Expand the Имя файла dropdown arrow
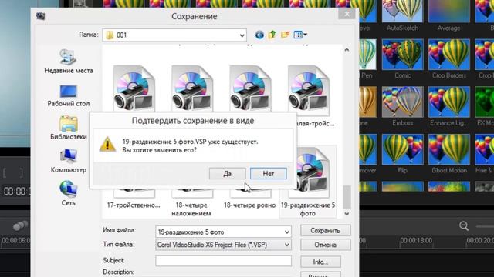This screenshot has height=277, width=494. pos(286,232)
